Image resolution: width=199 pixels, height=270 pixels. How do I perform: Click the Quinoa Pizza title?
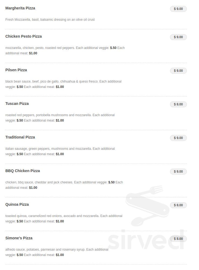[x=17, y=204]
